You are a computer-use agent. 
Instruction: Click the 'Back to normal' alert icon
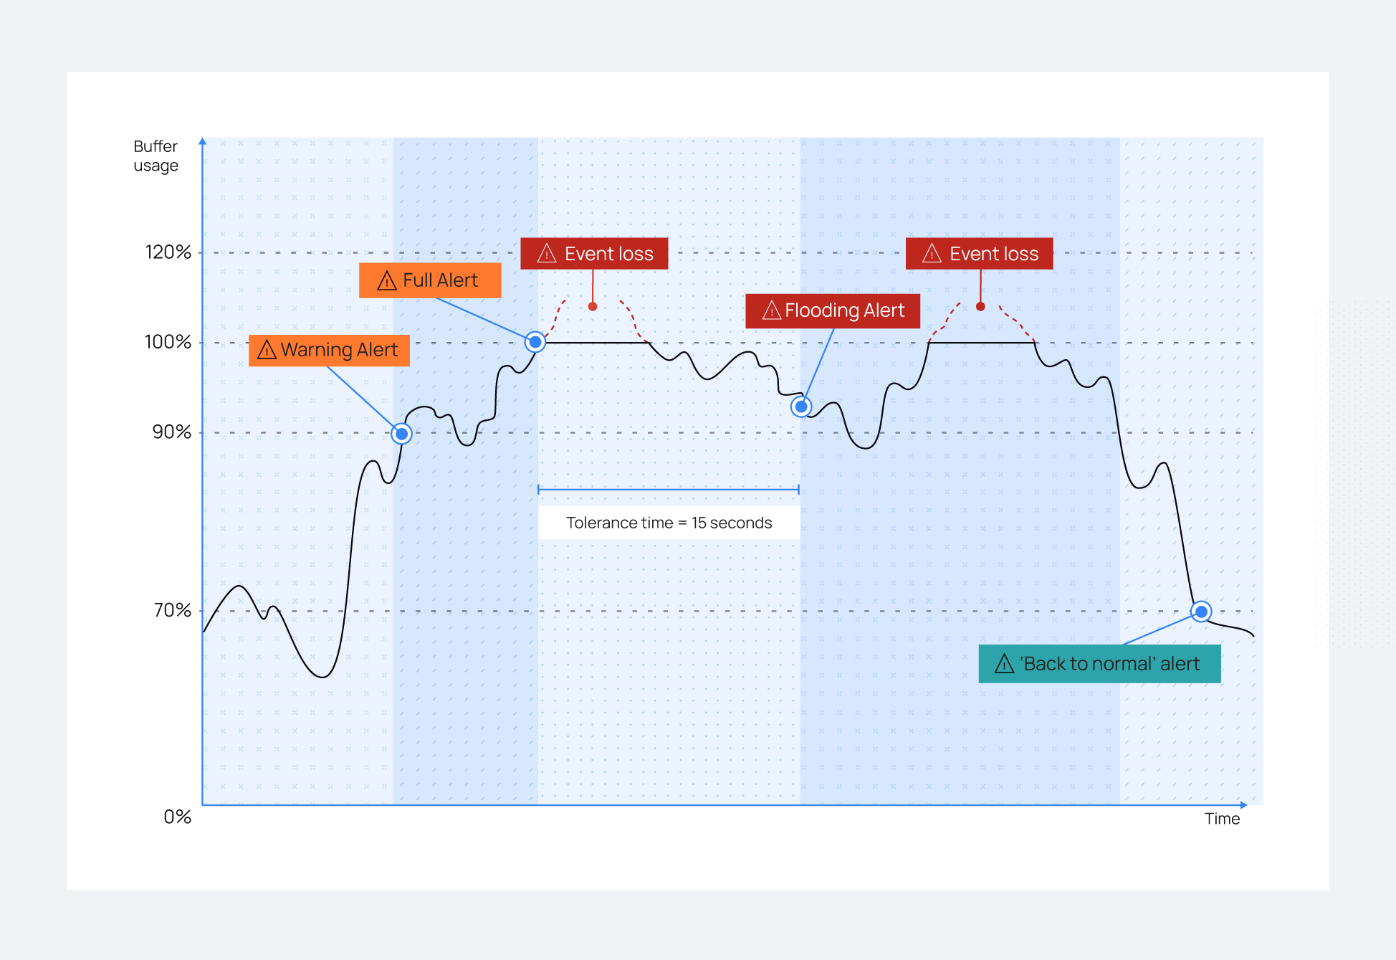pos(1005,664)
